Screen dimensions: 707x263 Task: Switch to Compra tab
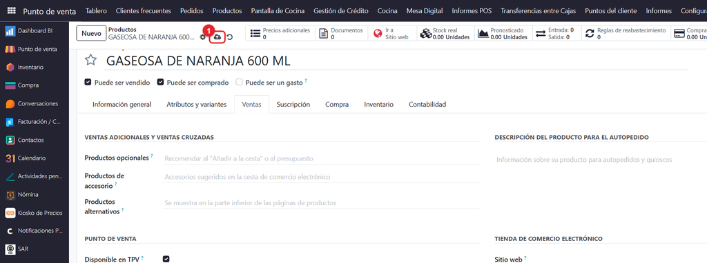point(337,104)
